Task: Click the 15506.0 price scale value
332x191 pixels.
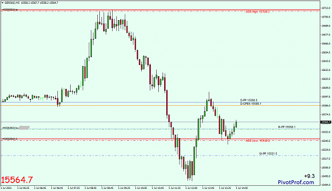Action: click(x=326, y=168)
